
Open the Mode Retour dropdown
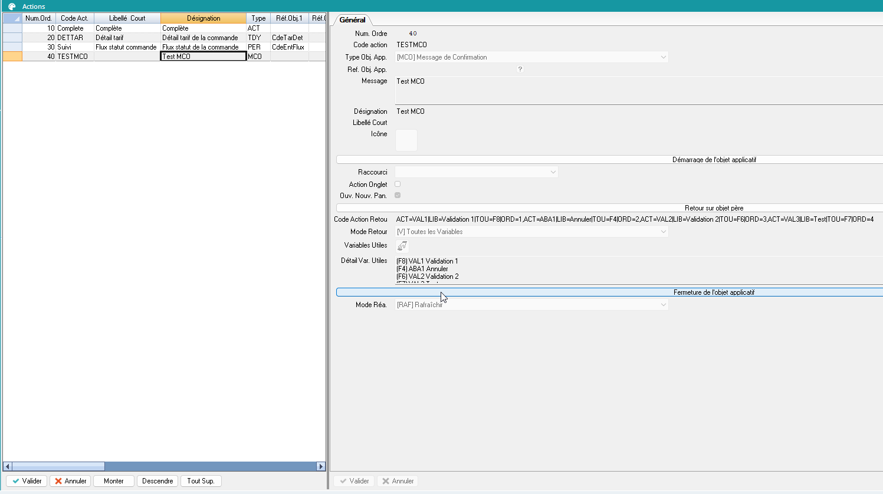663,232
